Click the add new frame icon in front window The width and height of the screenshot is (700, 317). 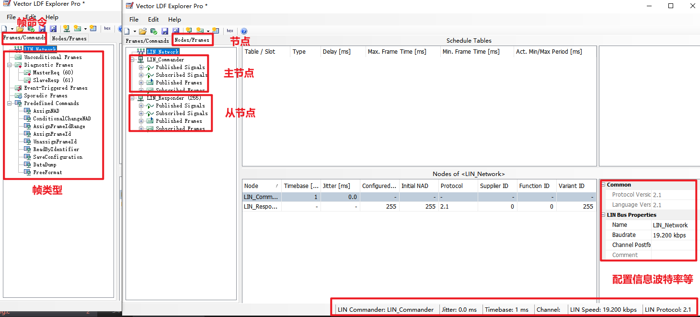tap(200, 31)
